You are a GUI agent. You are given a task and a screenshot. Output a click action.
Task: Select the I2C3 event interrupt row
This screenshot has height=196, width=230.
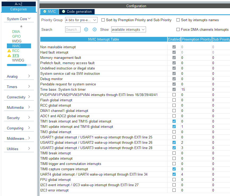click(135, 185)
